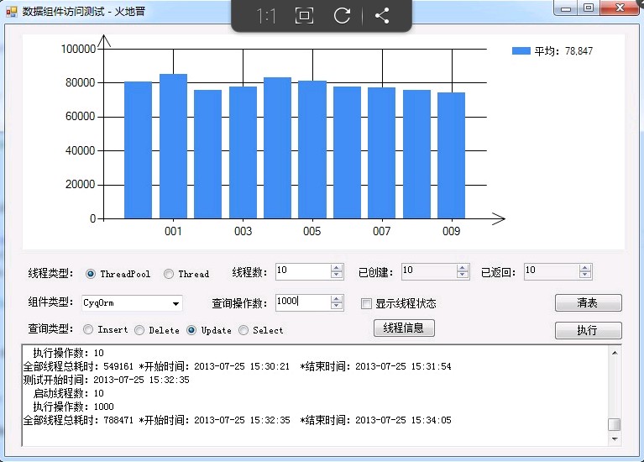Screen dimensions: 644x462
Task: Click the share icon in overlay toolbar
Action: click(x=382, y=16)
